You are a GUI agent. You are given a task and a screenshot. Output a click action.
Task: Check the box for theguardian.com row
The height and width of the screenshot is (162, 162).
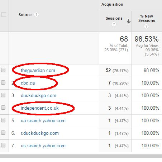coord(3,70)
